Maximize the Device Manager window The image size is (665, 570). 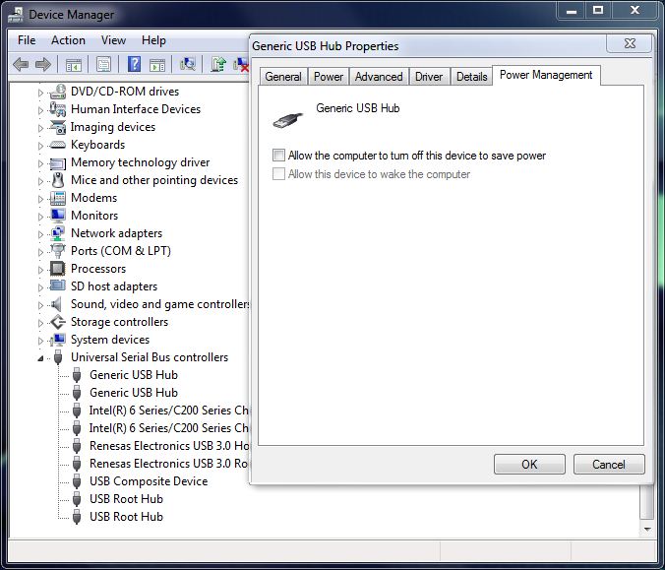(598, 10)
